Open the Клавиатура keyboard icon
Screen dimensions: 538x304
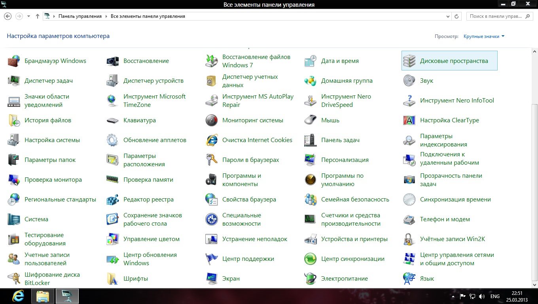[113, 120]
